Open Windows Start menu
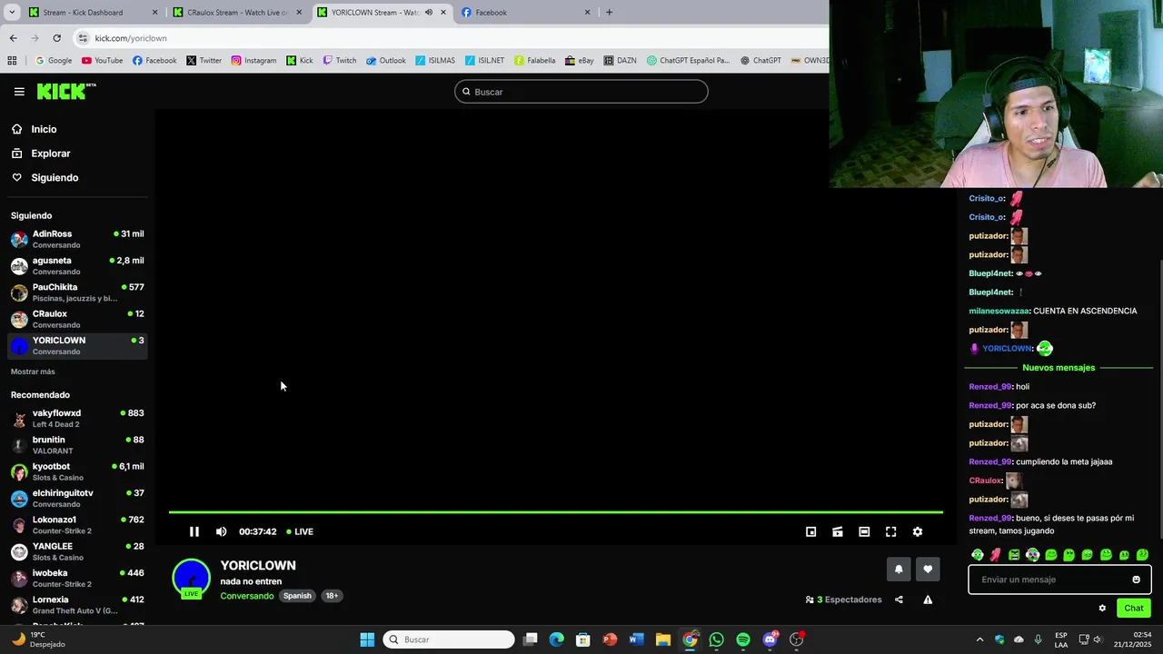This screenshot has height=654, width=1163. point(367,639)
